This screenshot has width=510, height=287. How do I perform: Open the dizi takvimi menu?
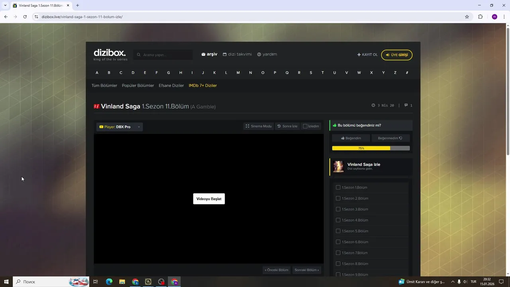click(x=237, y=54)
